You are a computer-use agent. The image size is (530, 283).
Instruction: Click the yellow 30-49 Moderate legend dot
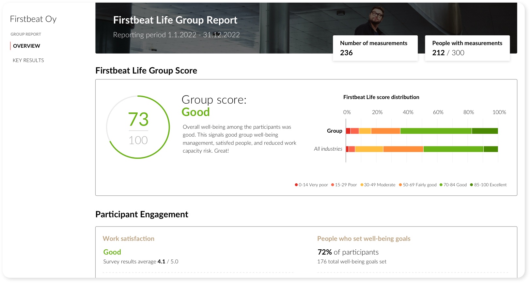pos(362,185)
